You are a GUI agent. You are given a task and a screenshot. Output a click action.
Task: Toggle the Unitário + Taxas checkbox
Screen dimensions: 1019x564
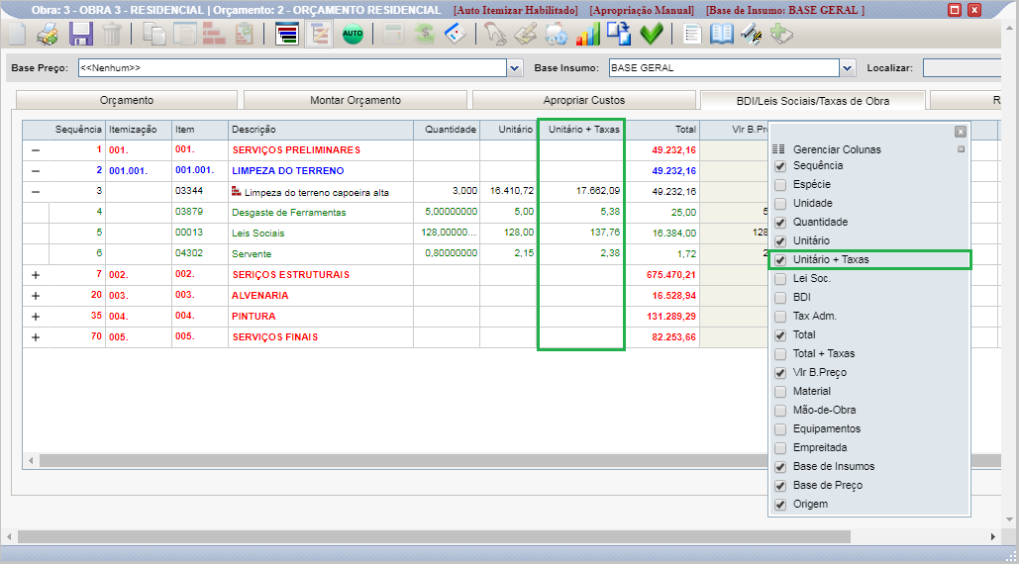(x=780, y=260)
